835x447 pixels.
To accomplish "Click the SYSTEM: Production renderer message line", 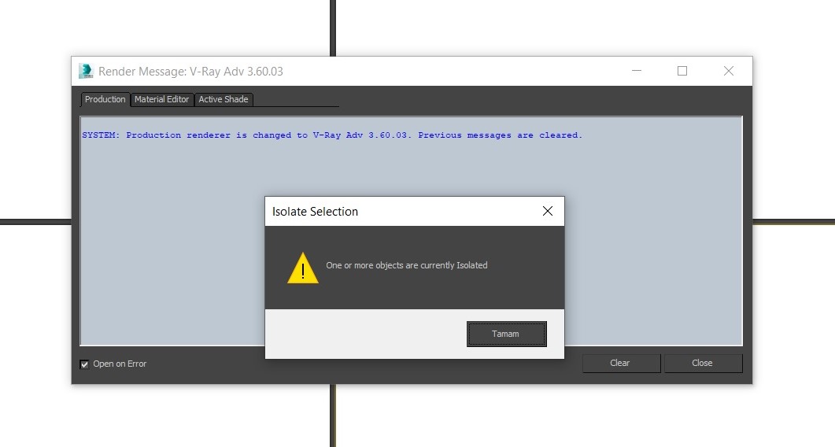I will 332,135.
